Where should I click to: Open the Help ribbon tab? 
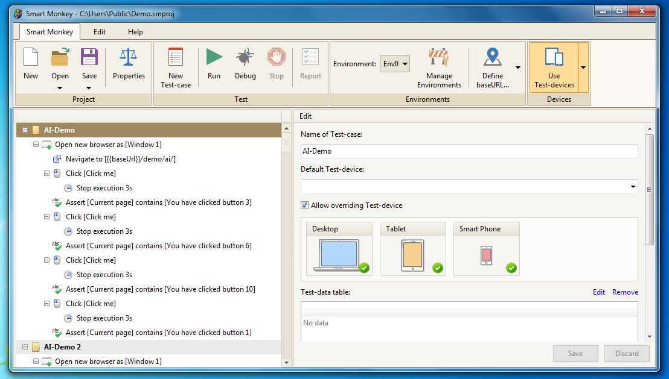tap(135, 32)
